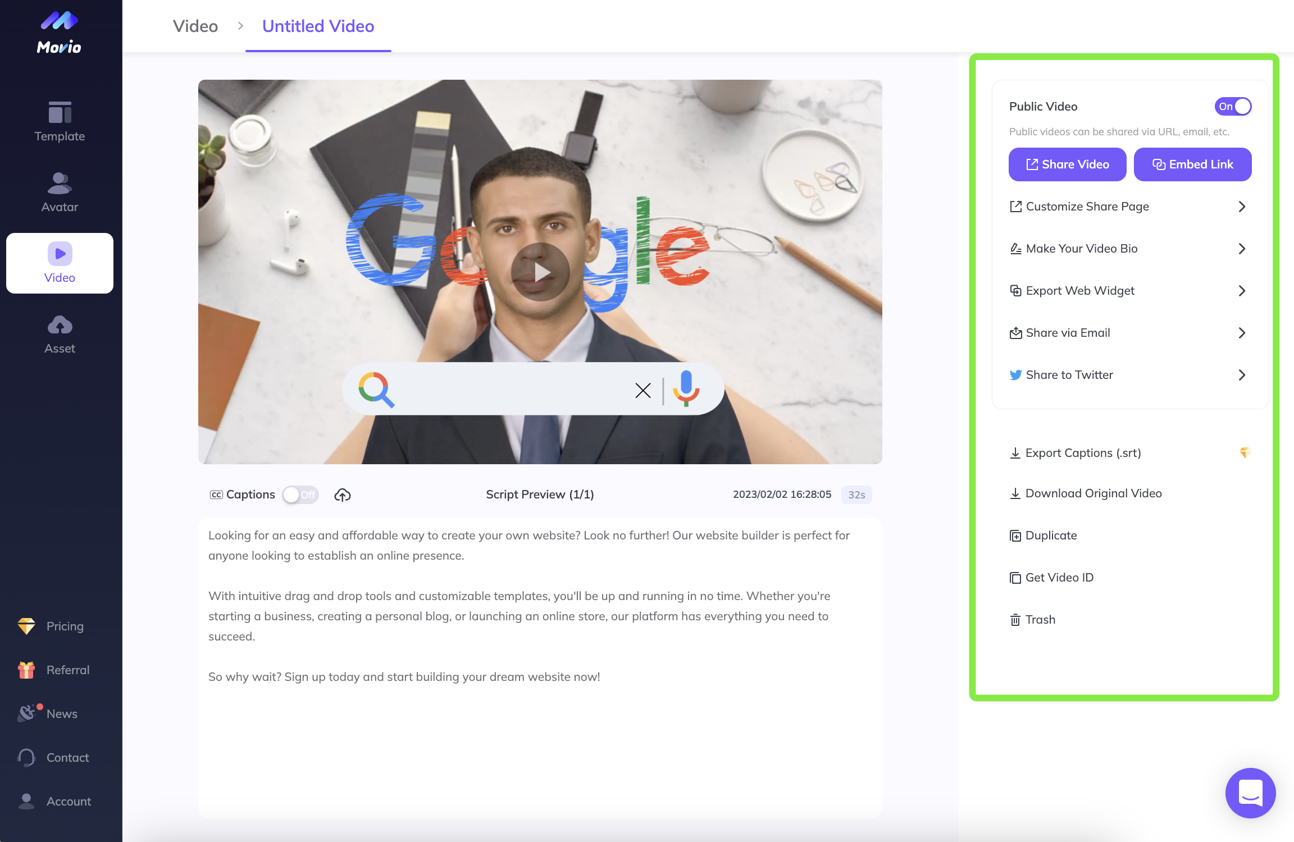Click the Trash bin icon
The image size is (1294, 842).
(x=1015, y=620)
